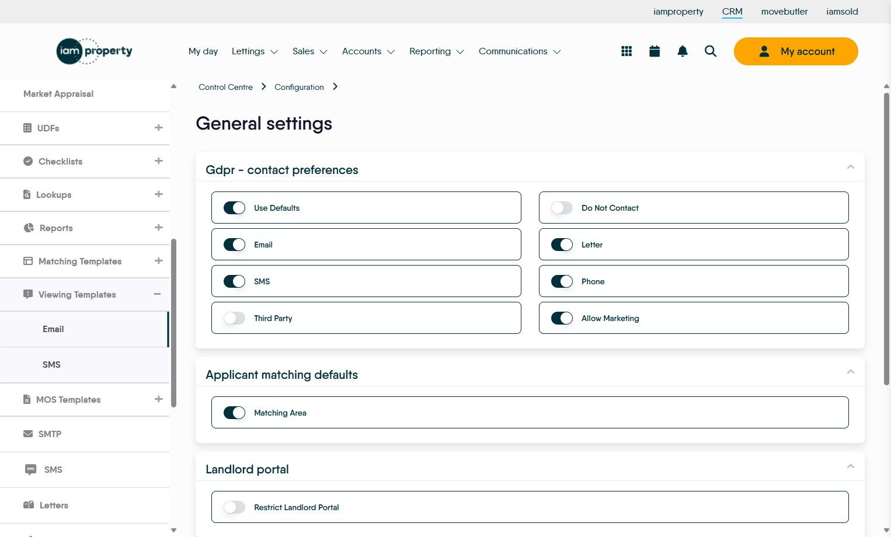Click the iam property logo

[94, 51]
